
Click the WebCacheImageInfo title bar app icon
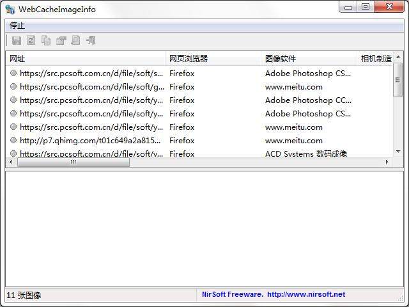click(10, 9)
